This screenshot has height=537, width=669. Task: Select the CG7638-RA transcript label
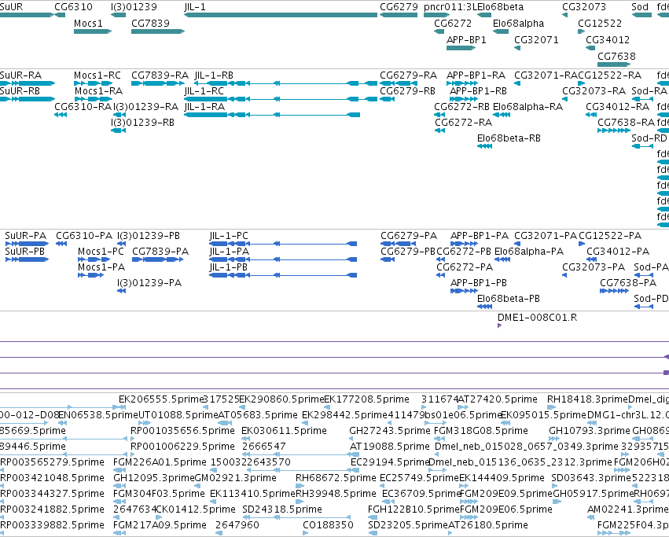[x=626, y=123]
